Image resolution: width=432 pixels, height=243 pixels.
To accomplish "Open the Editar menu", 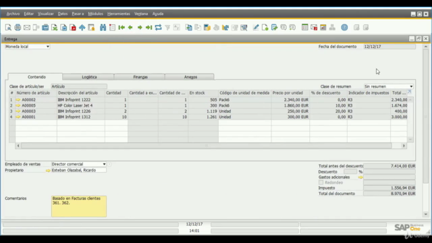I will [x=28, y=13].
